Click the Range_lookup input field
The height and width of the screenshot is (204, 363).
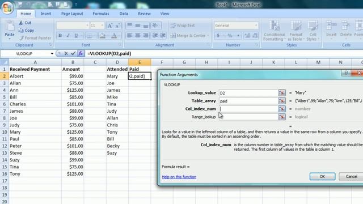(x=248, y=117)
